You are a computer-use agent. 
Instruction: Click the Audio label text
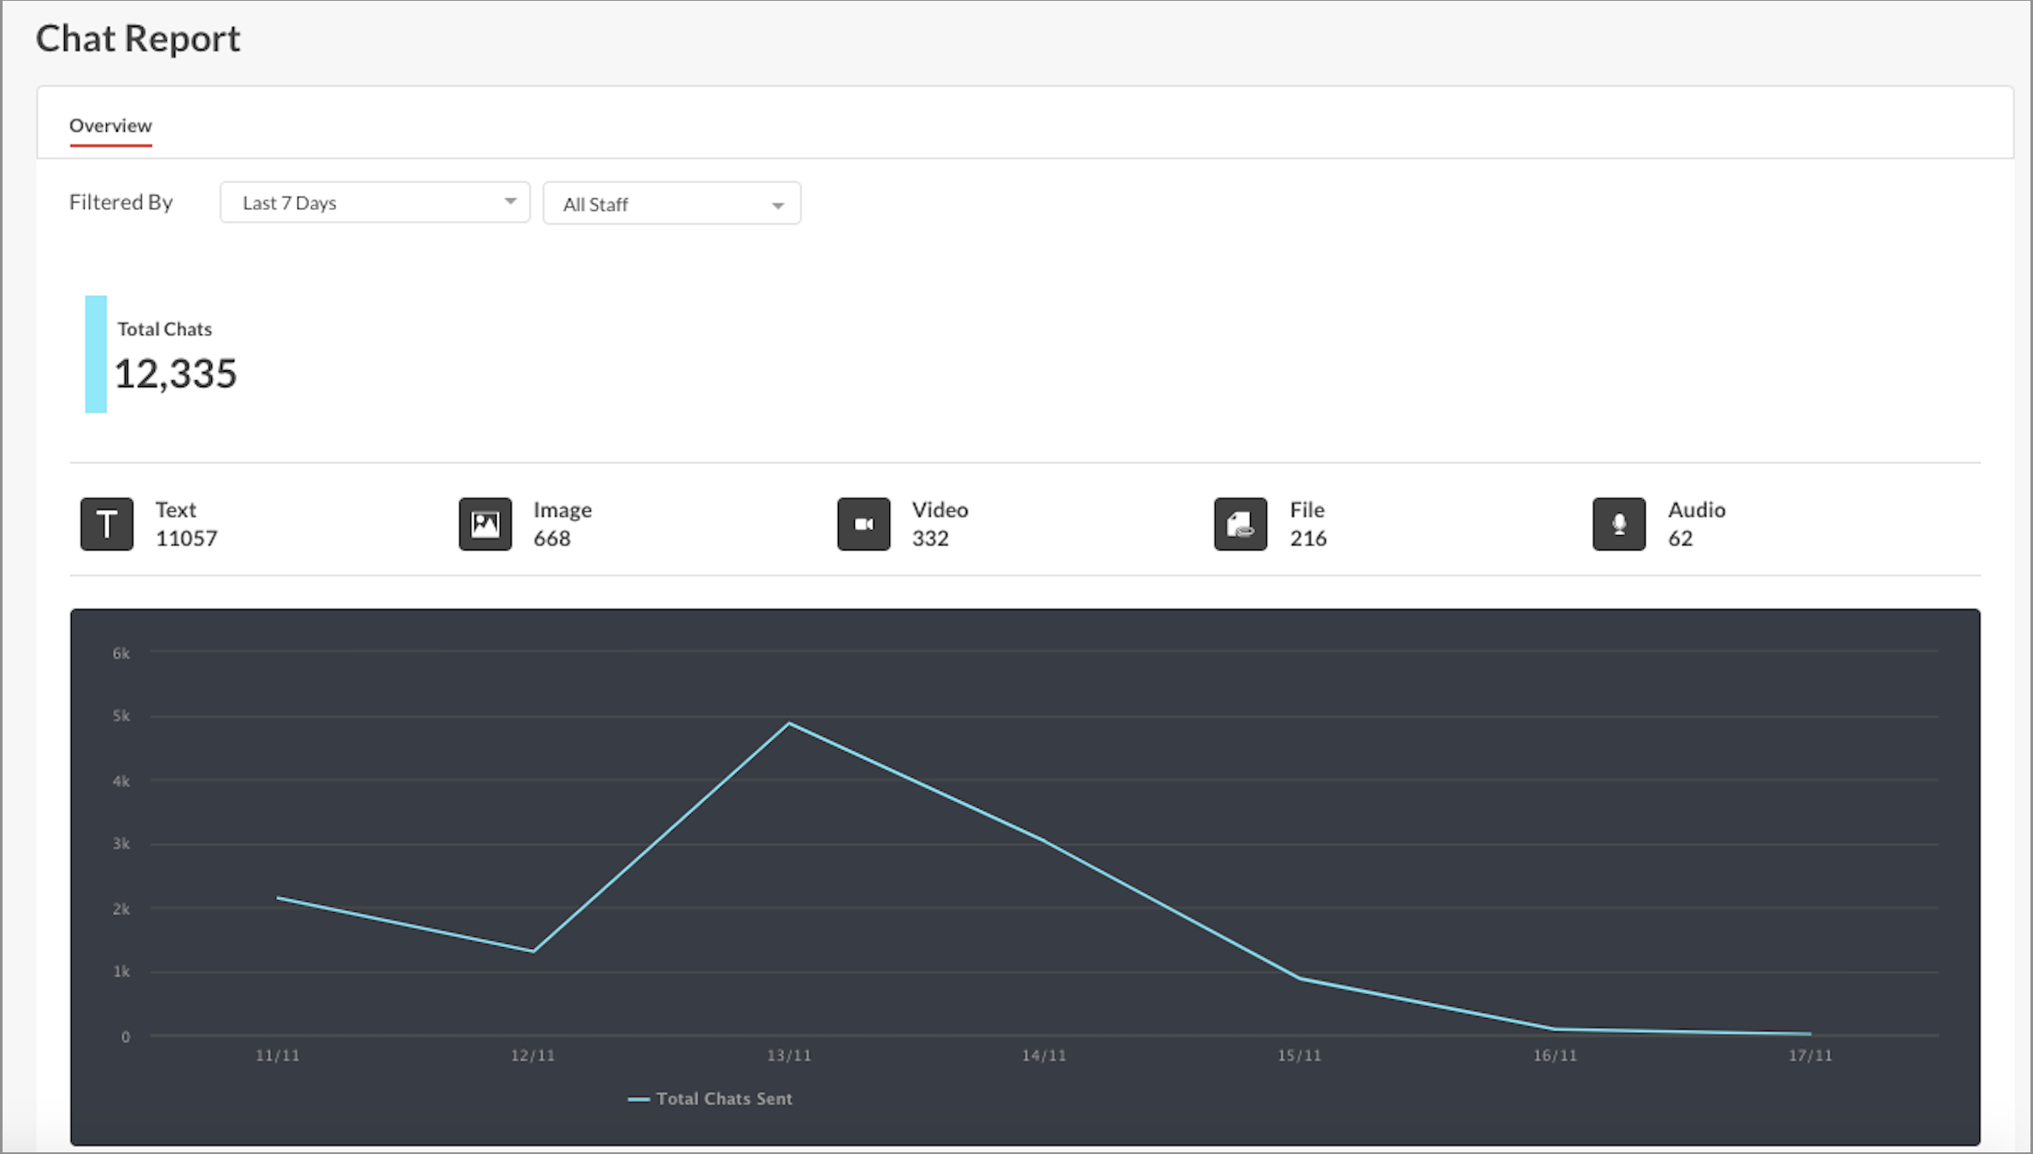pyautogui.click(x=1696, y=510)
